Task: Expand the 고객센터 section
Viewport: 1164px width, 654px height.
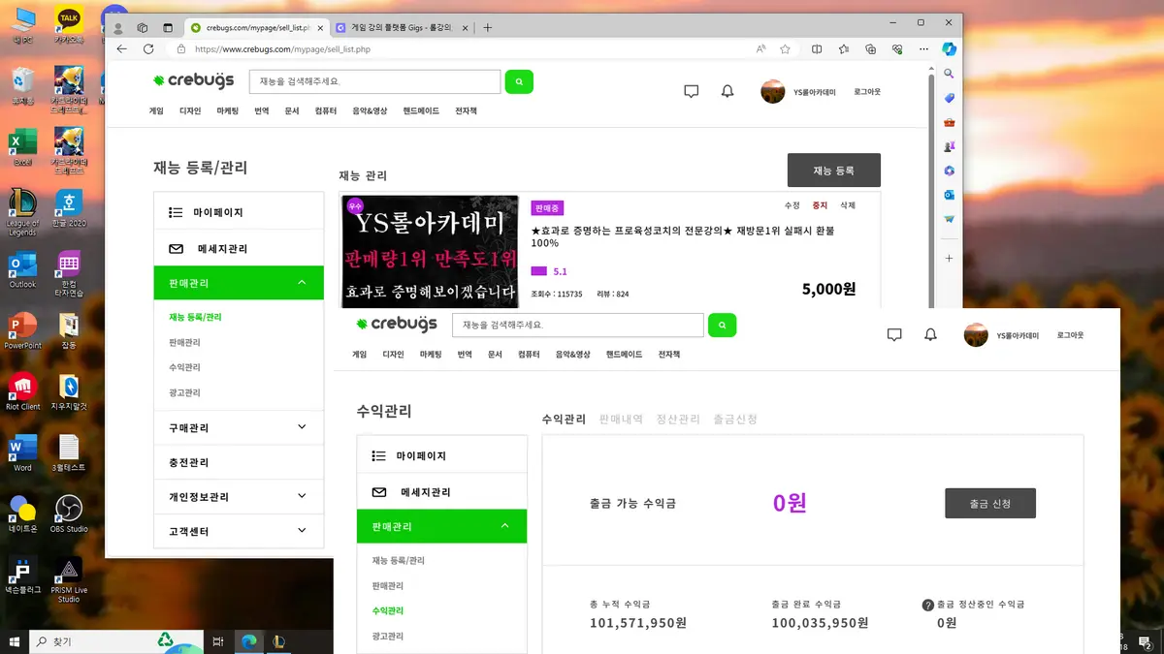Action: (x=239, y=531)
